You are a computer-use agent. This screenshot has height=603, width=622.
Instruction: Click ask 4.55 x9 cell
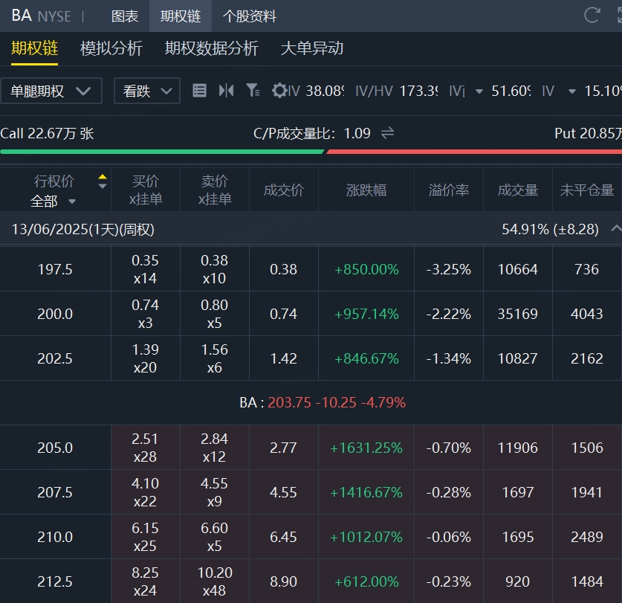pos(215,492)
